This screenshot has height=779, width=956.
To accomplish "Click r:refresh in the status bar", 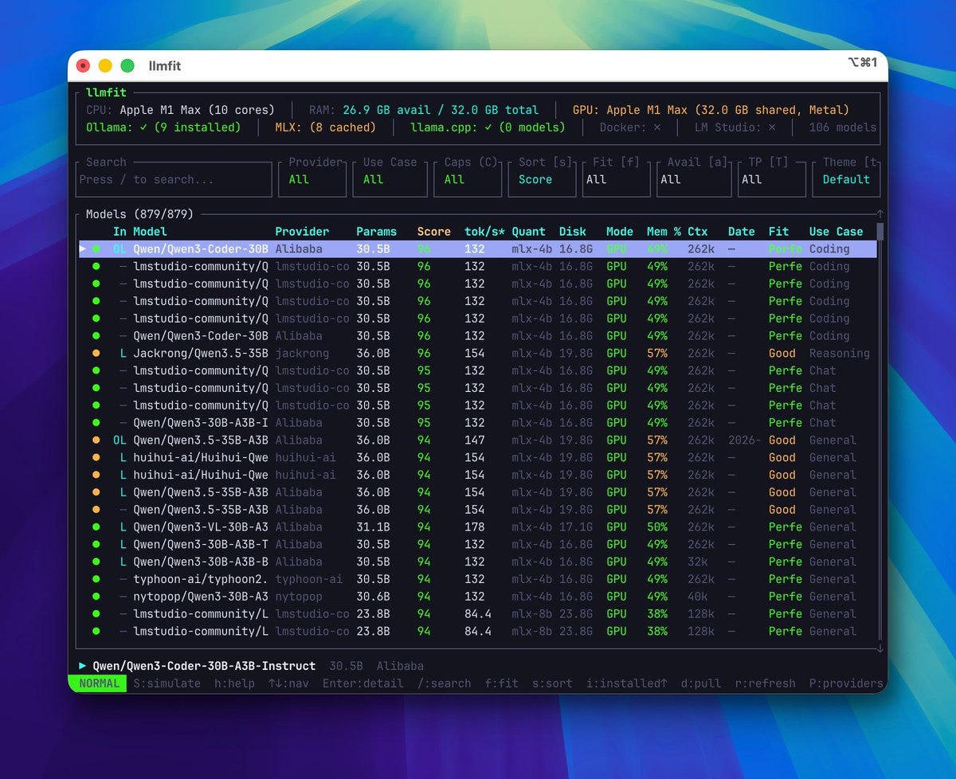I will pos(765,683).
